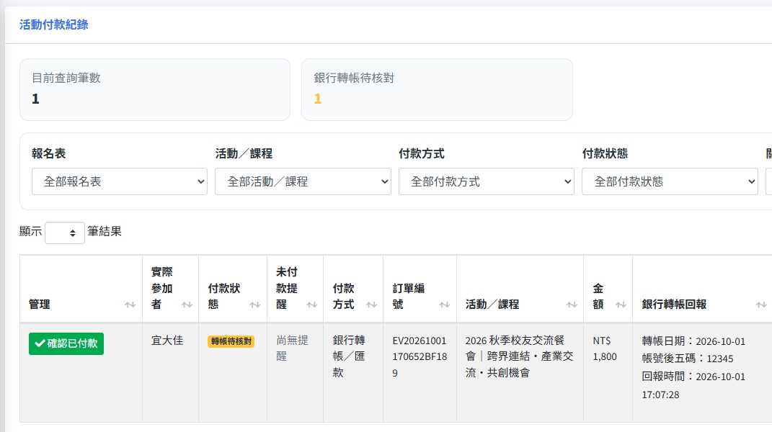Viewport: 772px width, 432px height.
Task: Click the 付款狀態 filter label
Action: click(605, 153)
